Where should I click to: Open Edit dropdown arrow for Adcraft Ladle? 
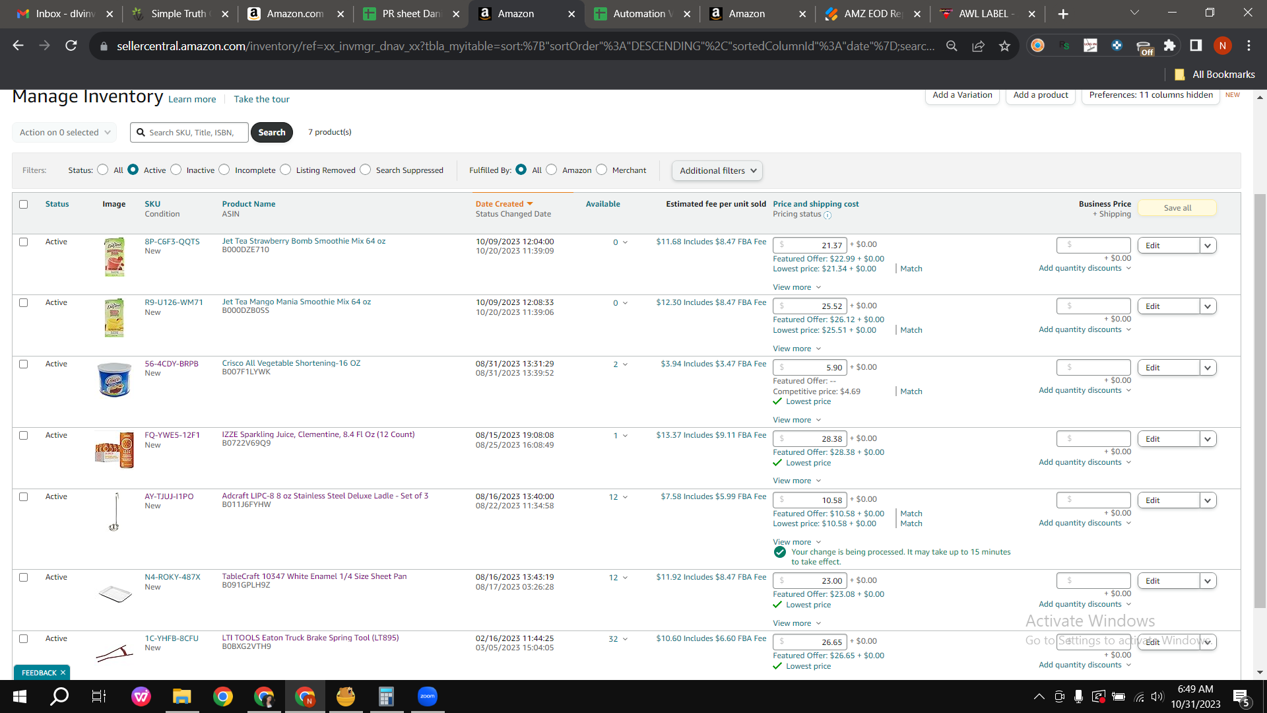click(1208, 500)
